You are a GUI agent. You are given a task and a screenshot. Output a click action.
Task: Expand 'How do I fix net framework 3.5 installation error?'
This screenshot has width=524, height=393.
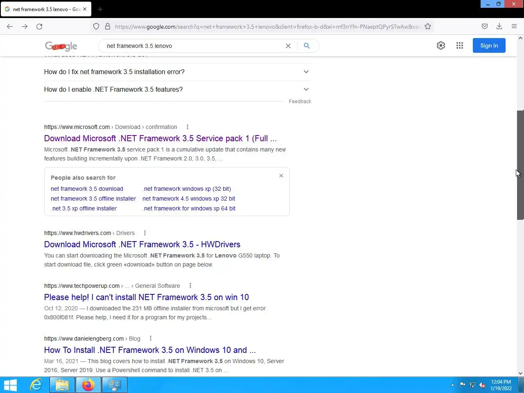[177, 72]
